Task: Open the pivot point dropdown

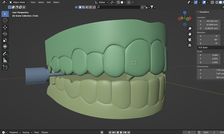Action: click(113, 2)
